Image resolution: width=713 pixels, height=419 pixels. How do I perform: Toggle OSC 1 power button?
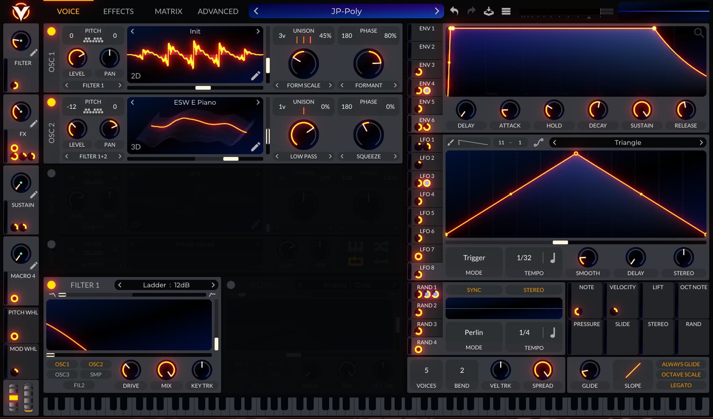click(x=51, y=31)
